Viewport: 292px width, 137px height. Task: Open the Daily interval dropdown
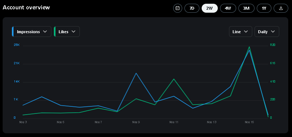[267, 32]
